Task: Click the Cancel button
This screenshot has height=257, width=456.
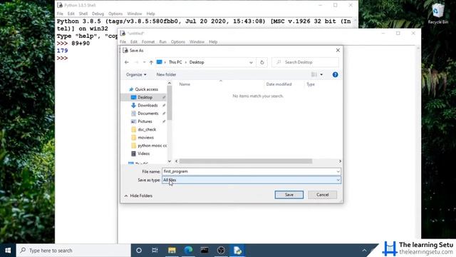Action: (323, 195)
